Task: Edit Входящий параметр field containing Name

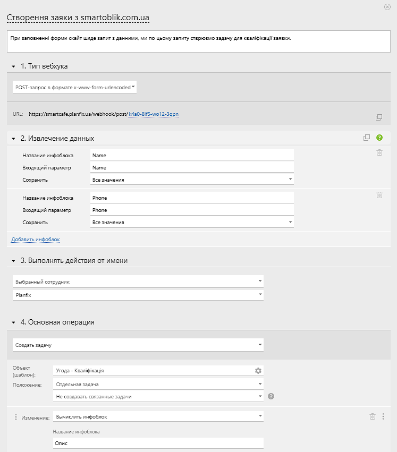Action: (x=192, y=167)
